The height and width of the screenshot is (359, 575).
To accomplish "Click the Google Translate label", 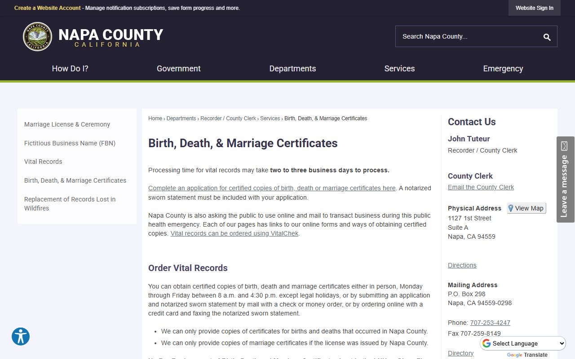I will [x=527, y=355].
